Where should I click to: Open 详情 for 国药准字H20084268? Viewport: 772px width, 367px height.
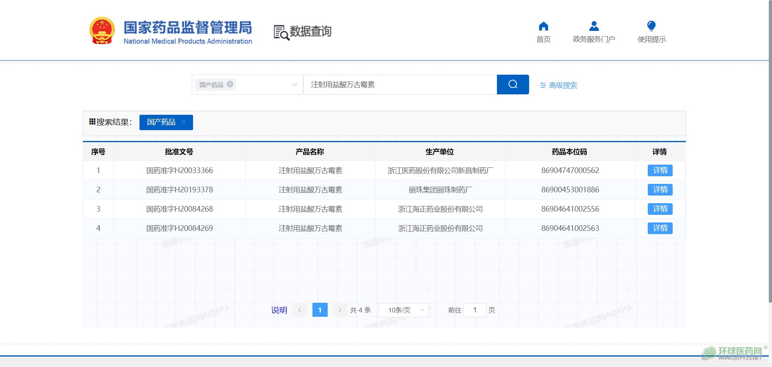[660, 209]
